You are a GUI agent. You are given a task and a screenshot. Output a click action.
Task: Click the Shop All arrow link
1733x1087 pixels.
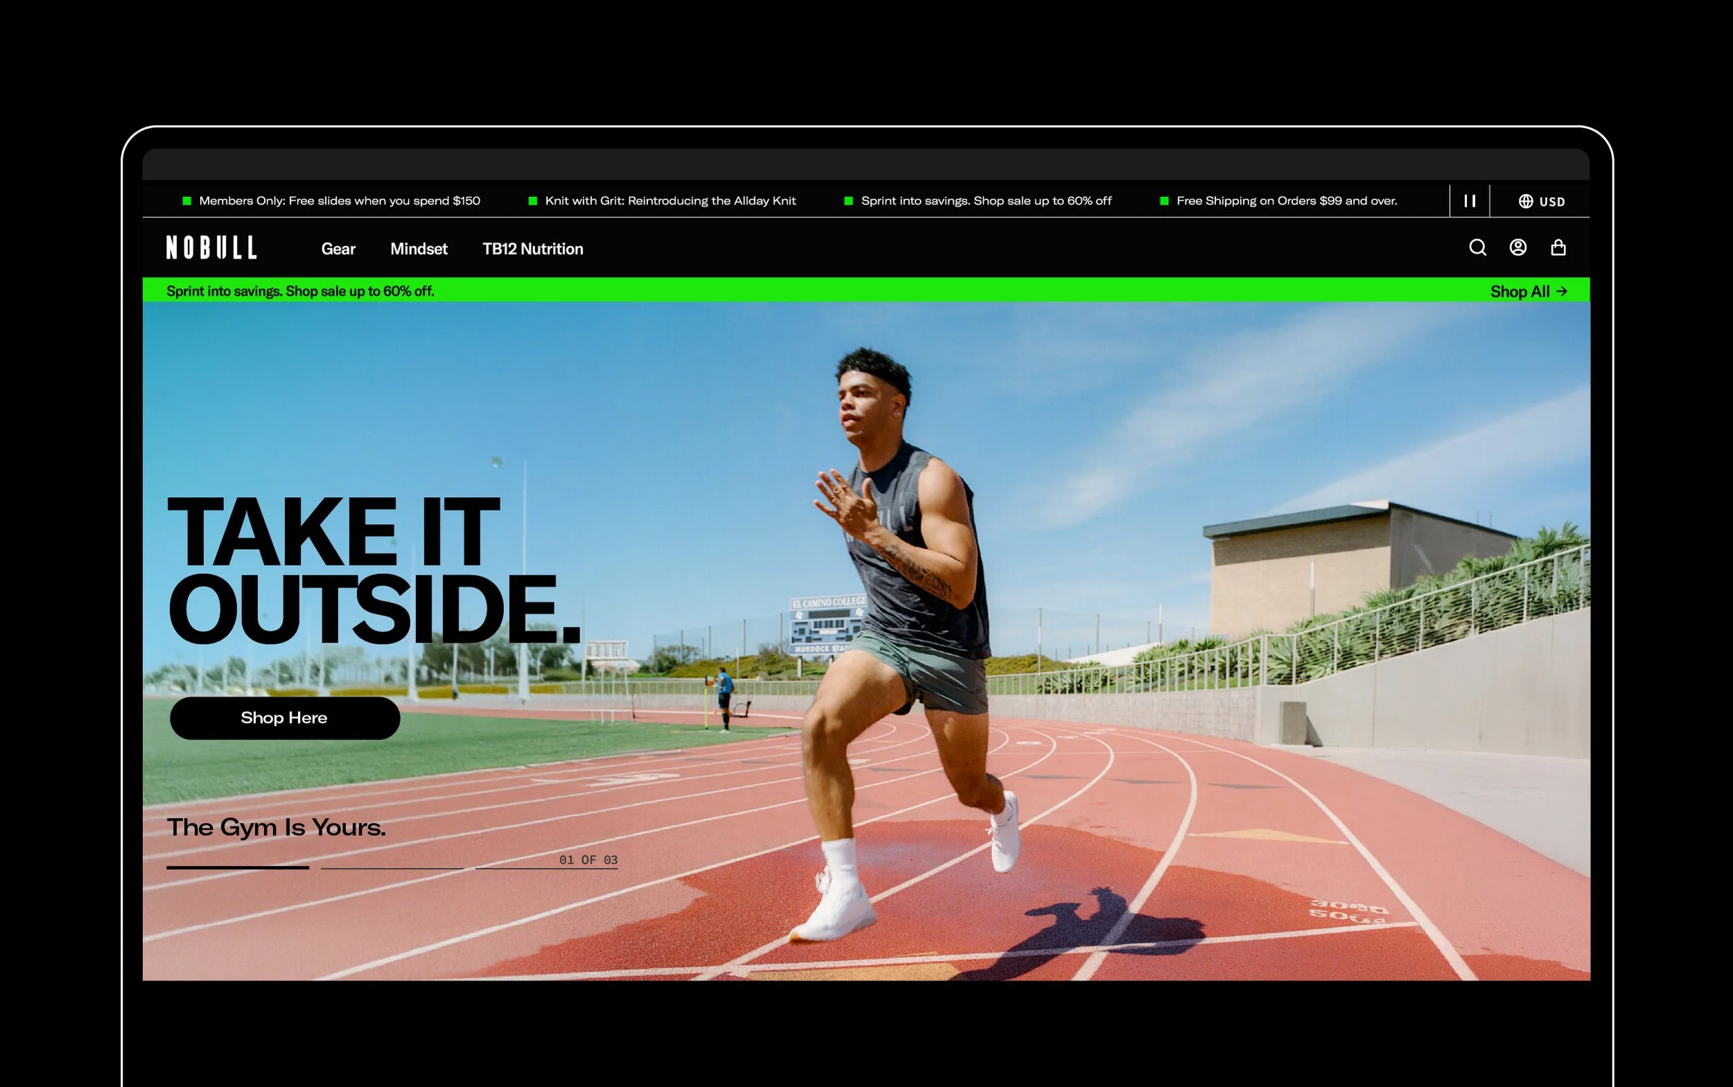(1528, 291)
